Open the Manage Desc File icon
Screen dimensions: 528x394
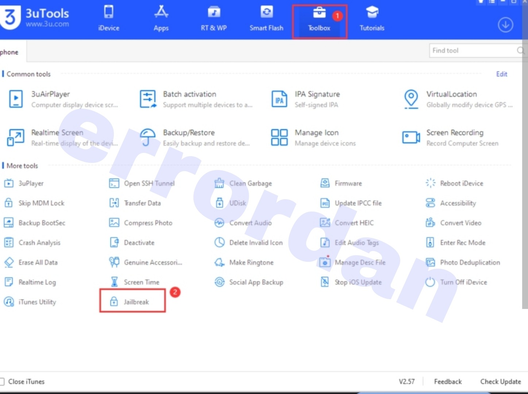pos(325,262)
